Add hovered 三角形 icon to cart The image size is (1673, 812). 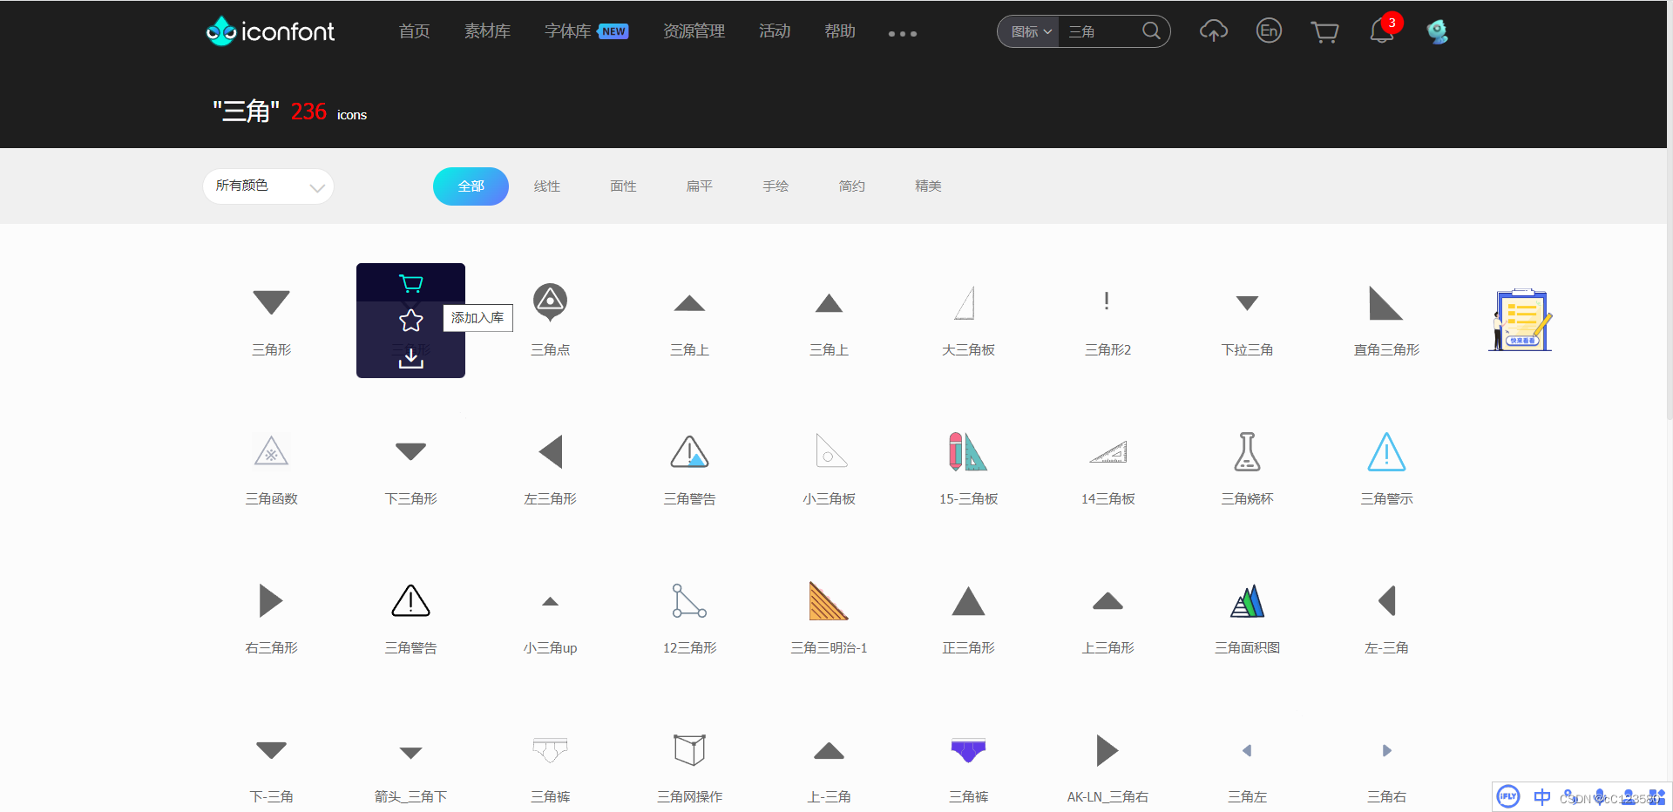pos(410,283)
